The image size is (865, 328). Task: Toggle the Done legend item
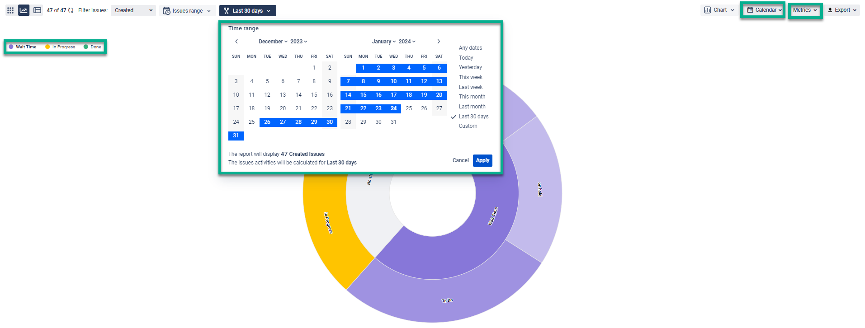tap(93, 47)
